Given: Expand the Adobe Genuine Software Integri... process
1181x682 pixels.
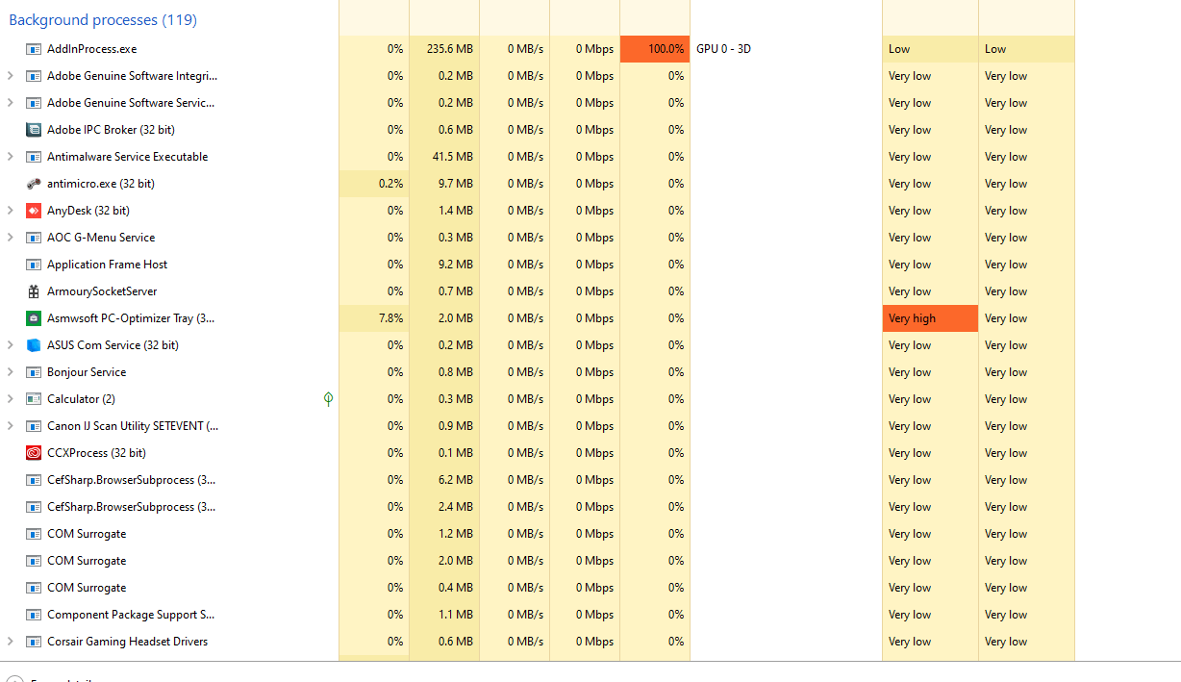Looking at the screenshot, I should 10,76.
